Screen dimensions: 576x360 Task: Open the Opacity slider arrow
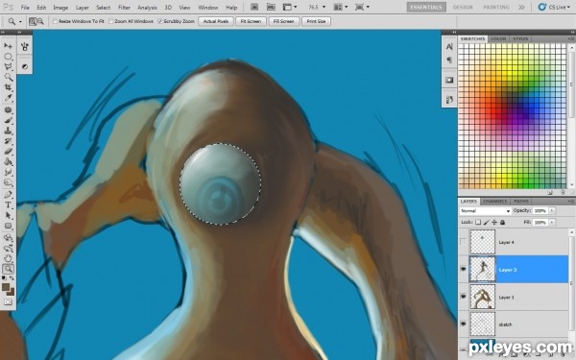(x=552, y=210)
